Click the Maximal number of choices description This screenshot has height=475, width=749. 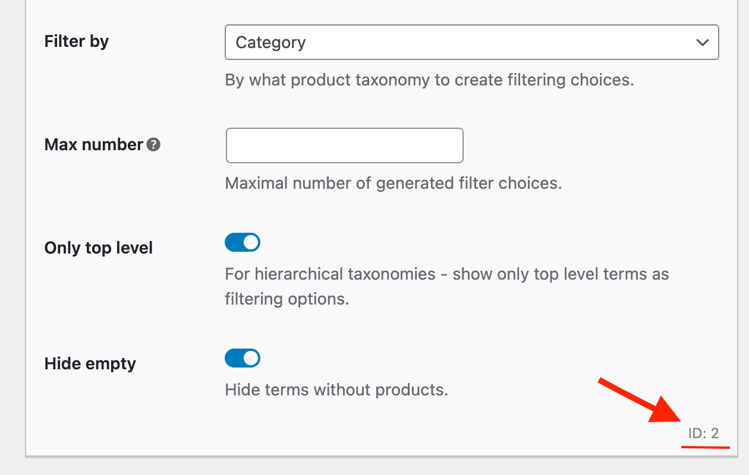(x=393, y=183)
